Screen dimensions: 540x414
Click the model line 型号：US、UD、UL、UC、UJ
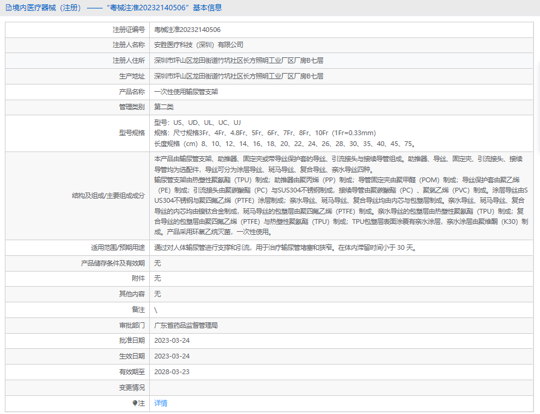click(x=198, y=123)
